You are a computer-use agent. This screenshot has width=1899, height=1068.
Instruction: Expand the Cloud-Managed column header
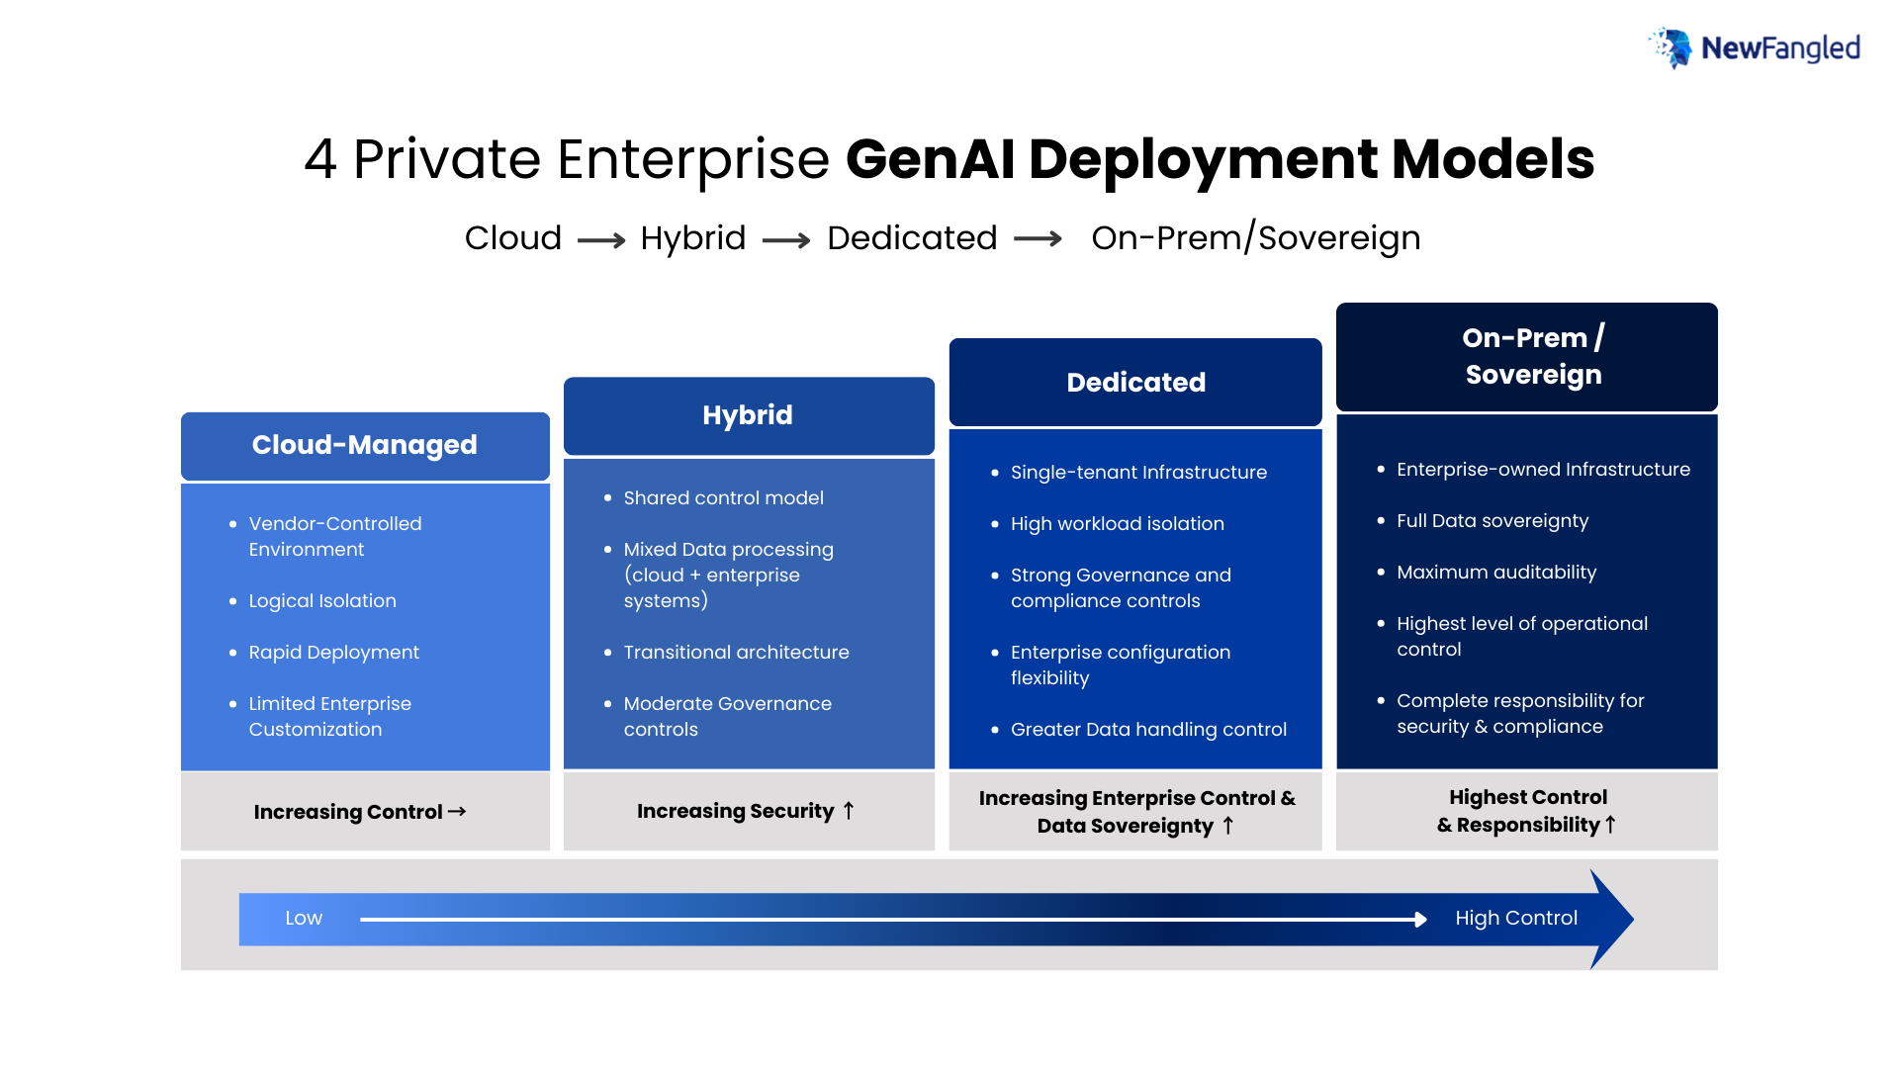(364, 446)
